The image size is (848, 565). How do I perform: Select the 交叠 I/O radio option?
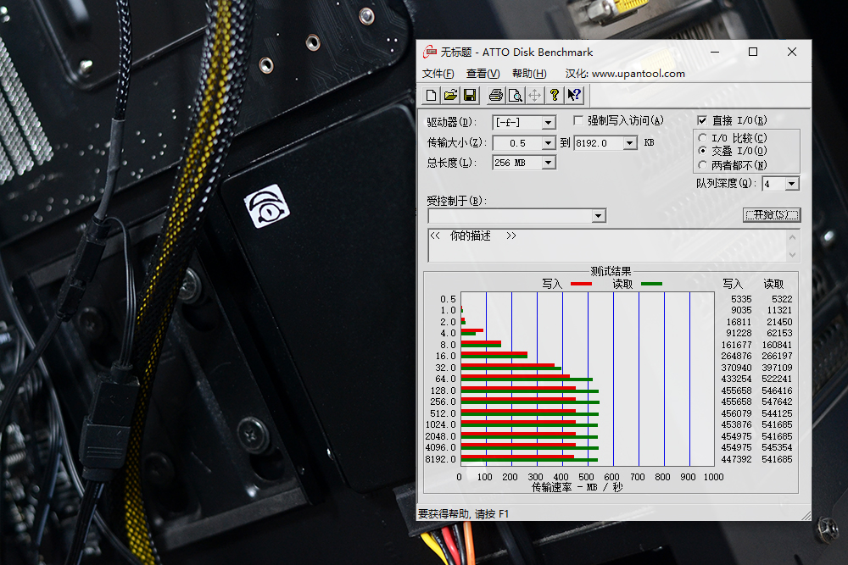click(702, 151)
